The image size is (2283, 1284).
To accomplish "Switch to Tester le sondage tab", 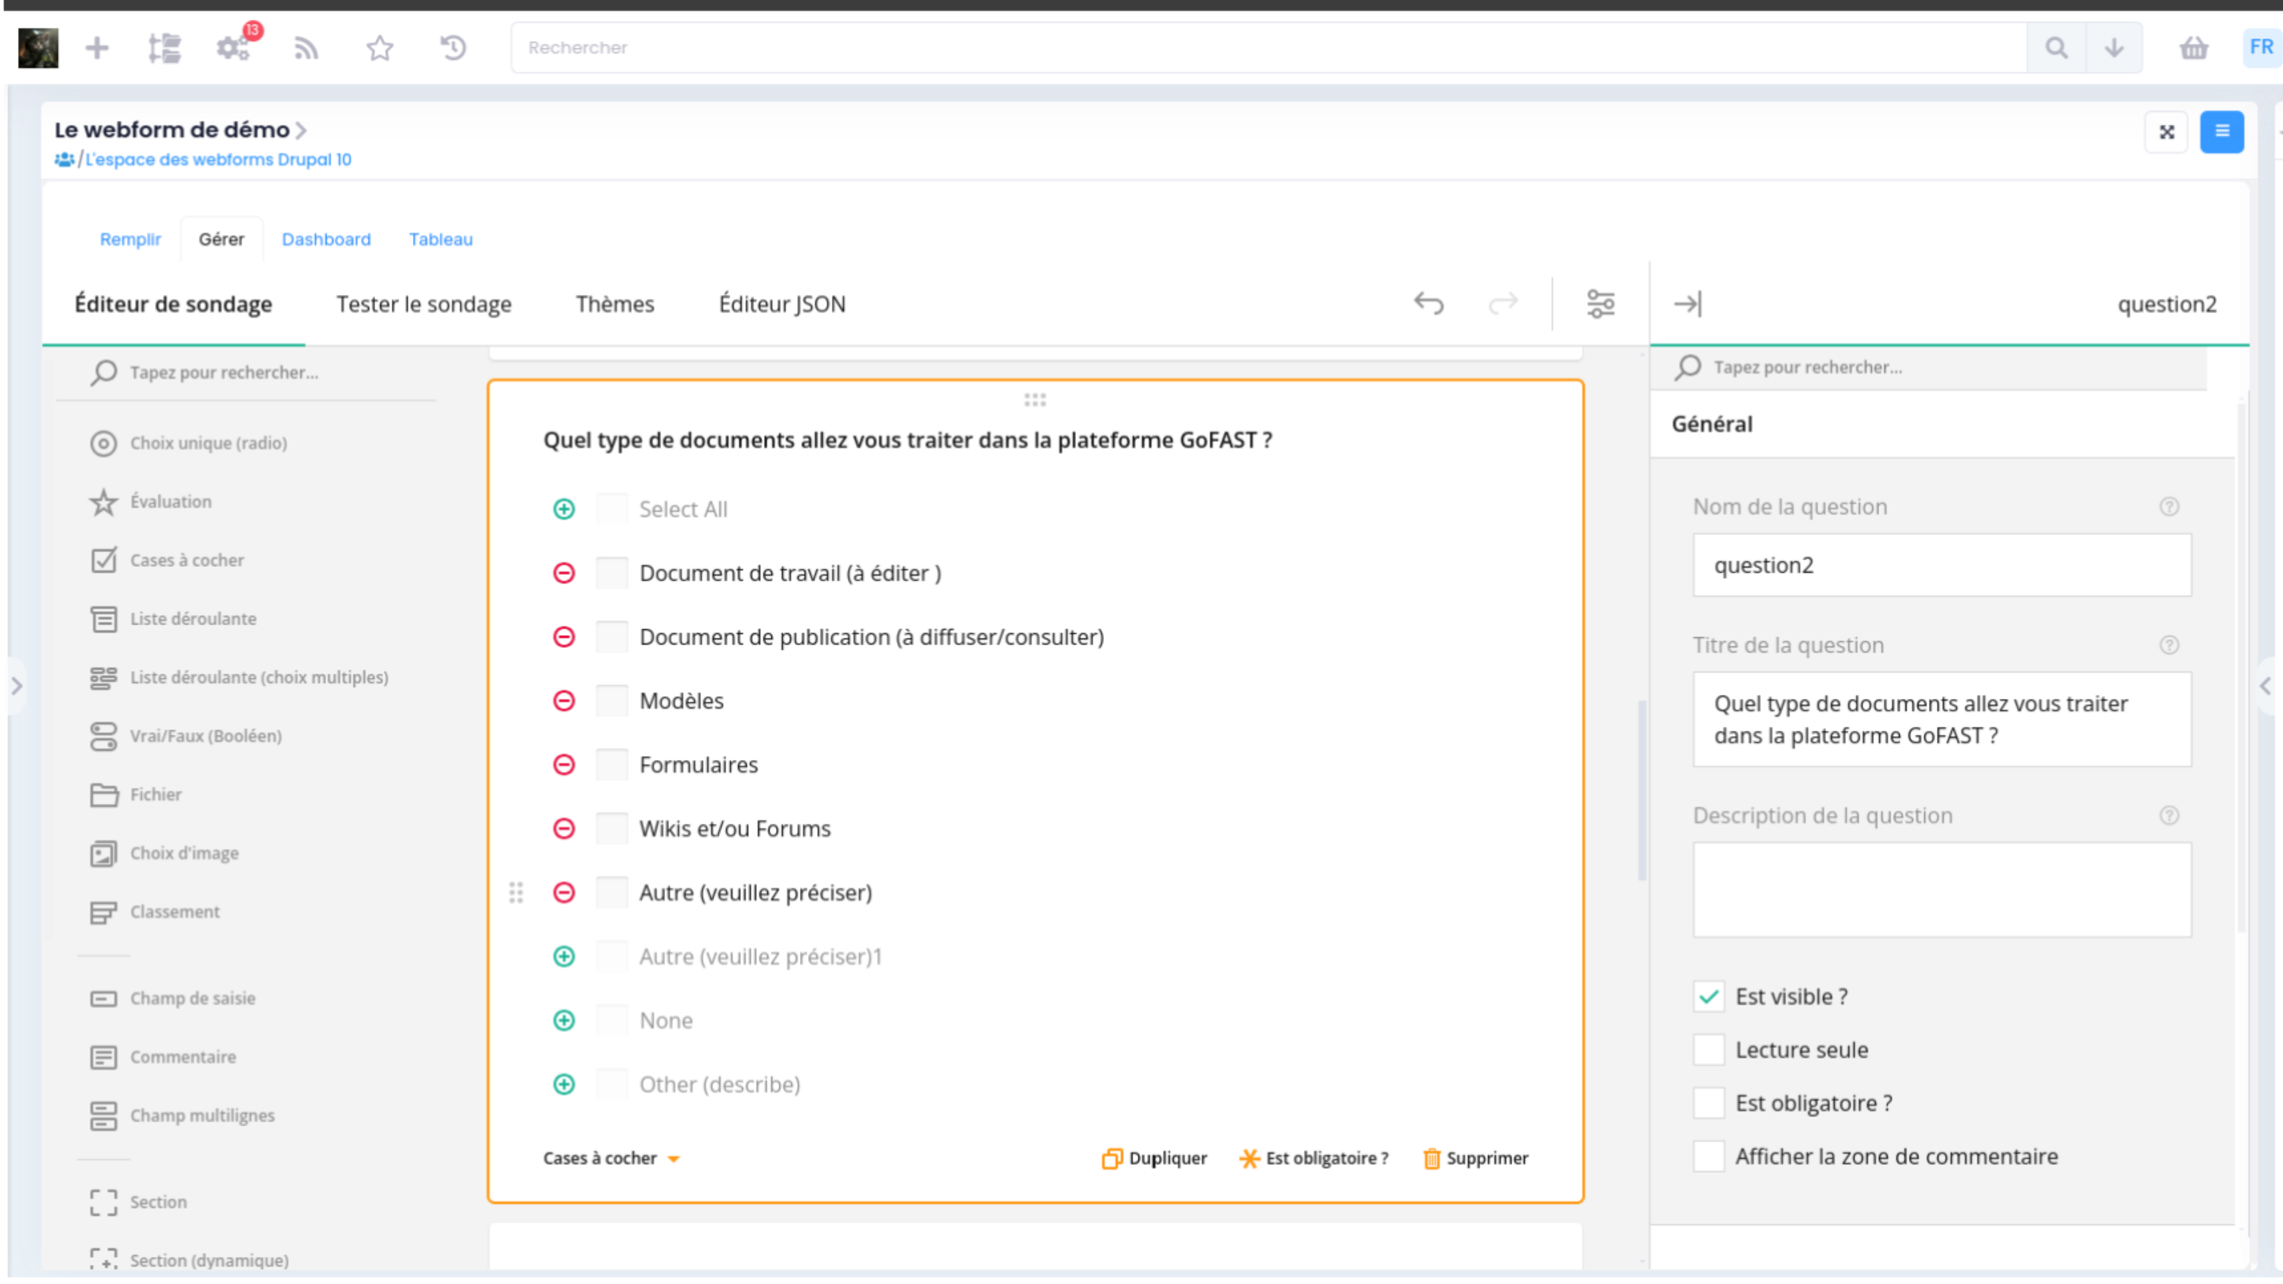I will point(423,304).
